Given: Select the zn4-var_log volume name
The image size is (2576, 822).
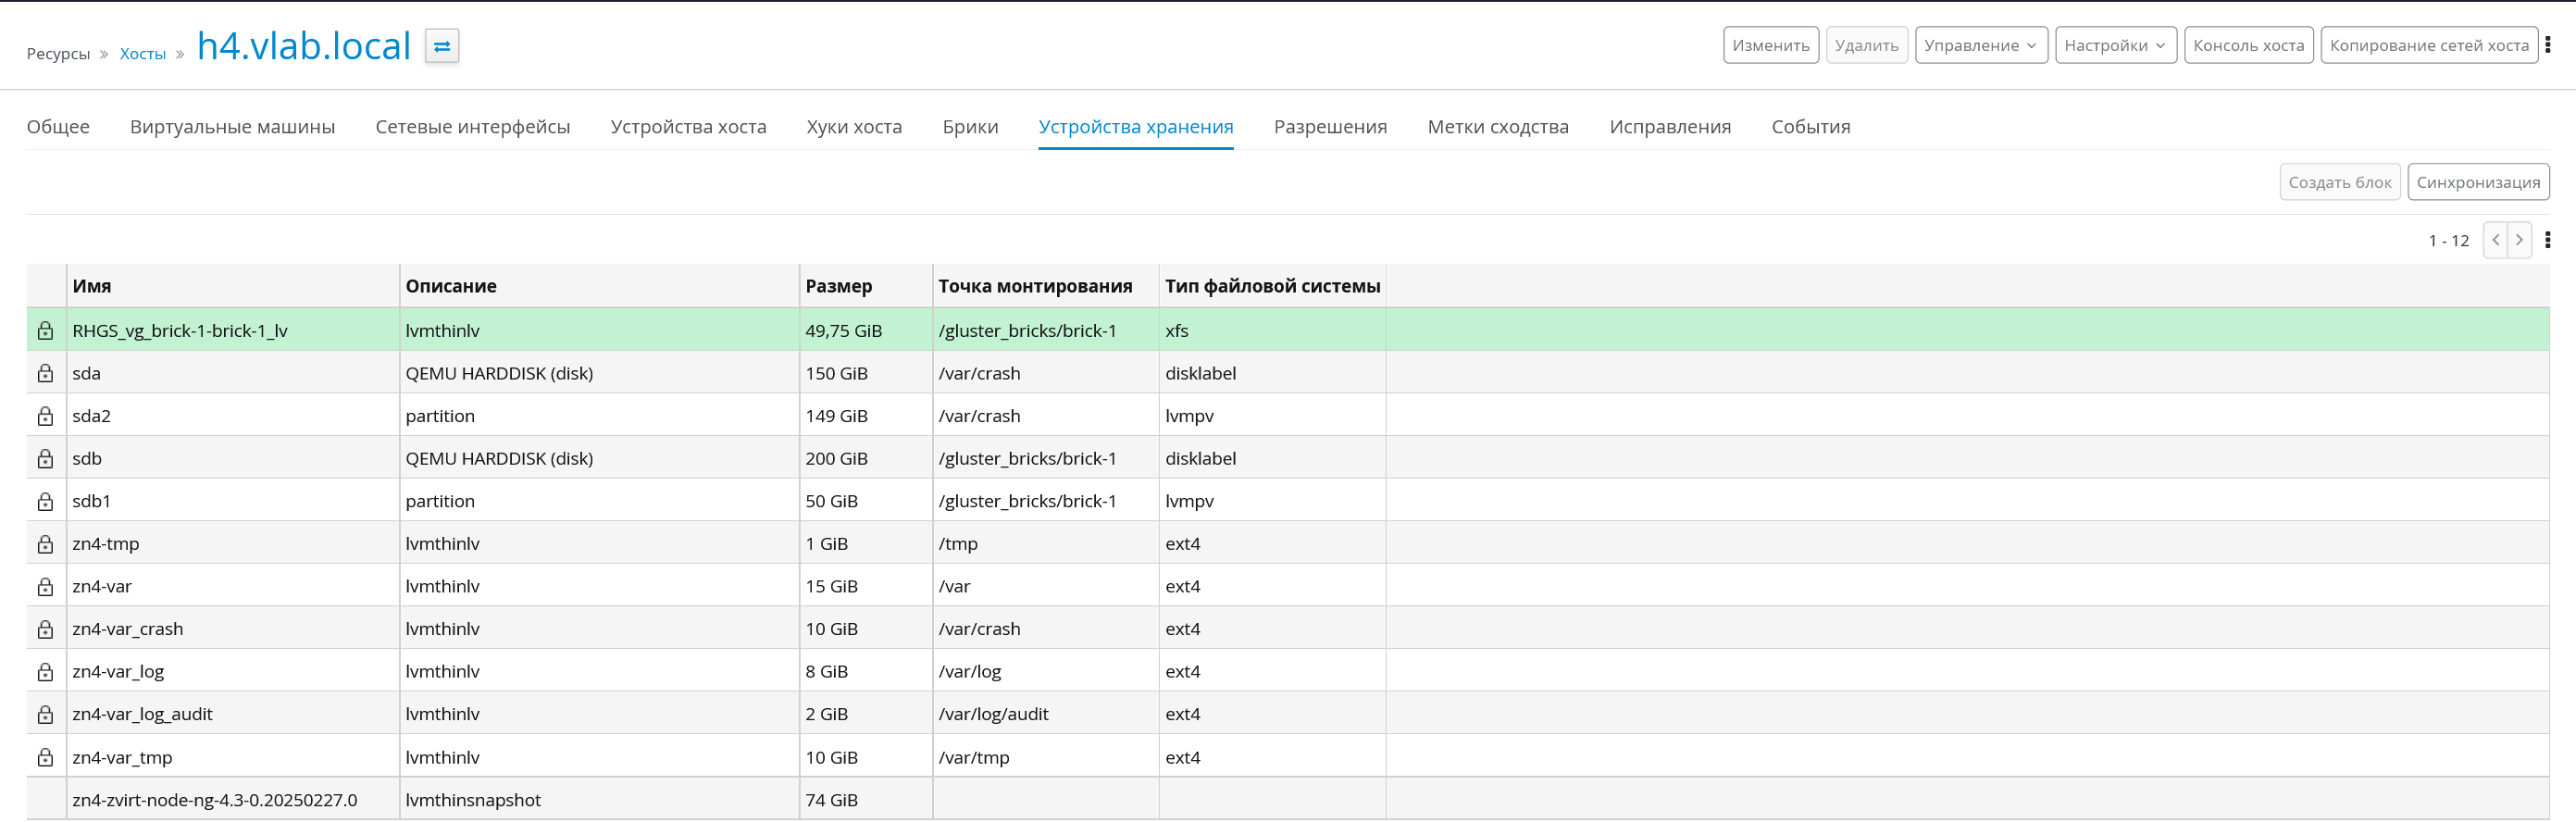Looking at the screenshot, I should (118, 672).
